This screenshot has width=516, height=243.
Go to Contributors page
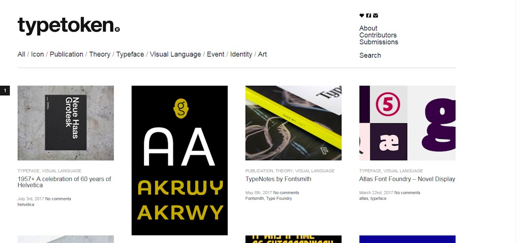pos(378,35)
